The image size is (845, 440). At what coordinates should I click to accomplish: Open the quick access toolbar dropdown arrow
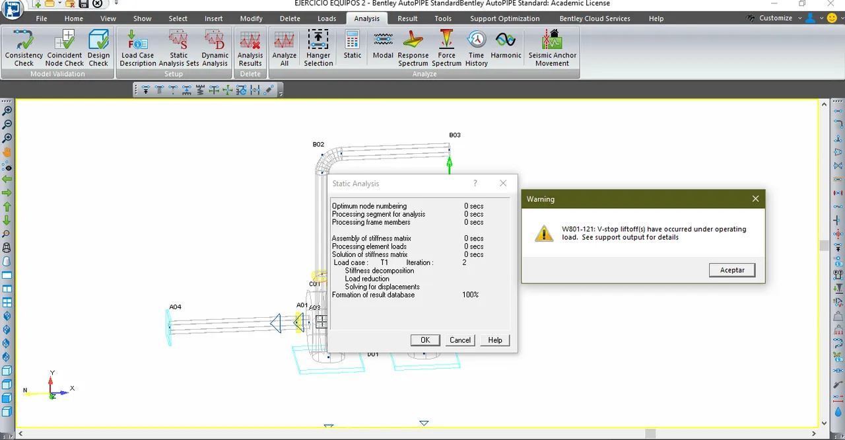[117, 3]
